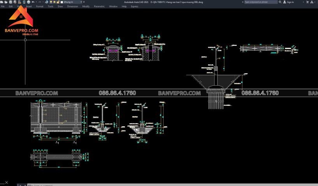Open the Insert menu
The image size is (318, 186).
[29, 7]
